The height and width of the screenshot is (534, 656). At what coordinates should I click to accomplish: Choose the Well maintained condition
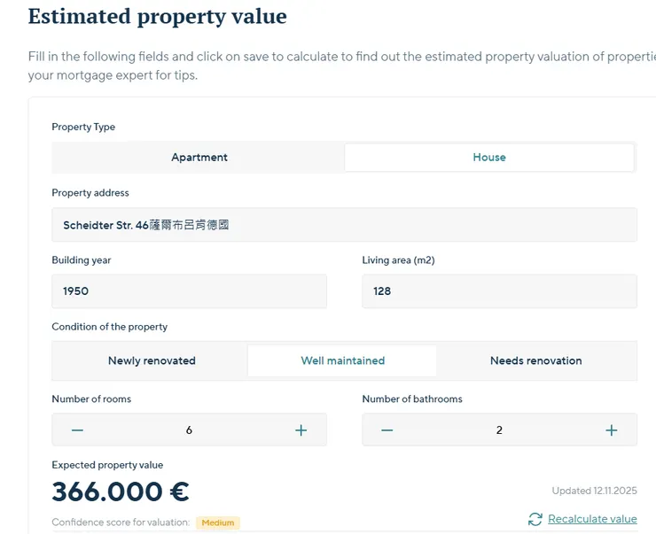click(342, 361)
